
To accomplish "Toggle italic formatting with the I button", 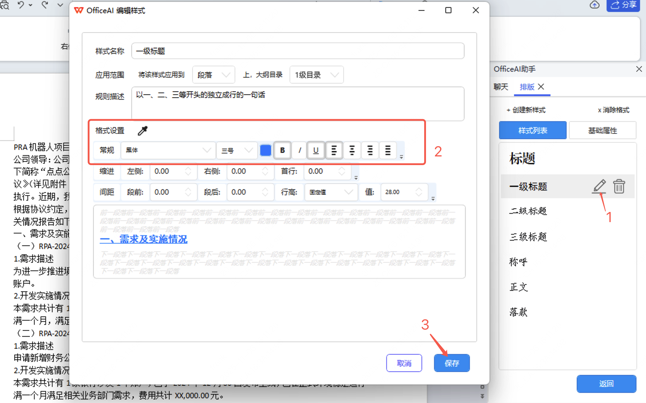I will tap(299, 150).
